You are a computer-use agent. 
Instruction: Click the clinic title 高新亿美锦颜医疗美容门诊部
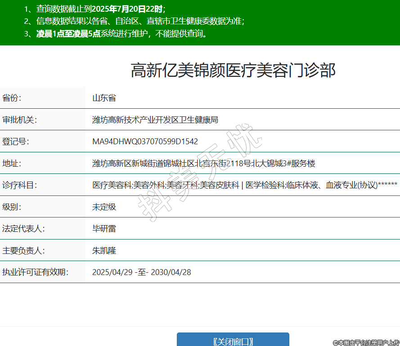(x=233, y=71)
